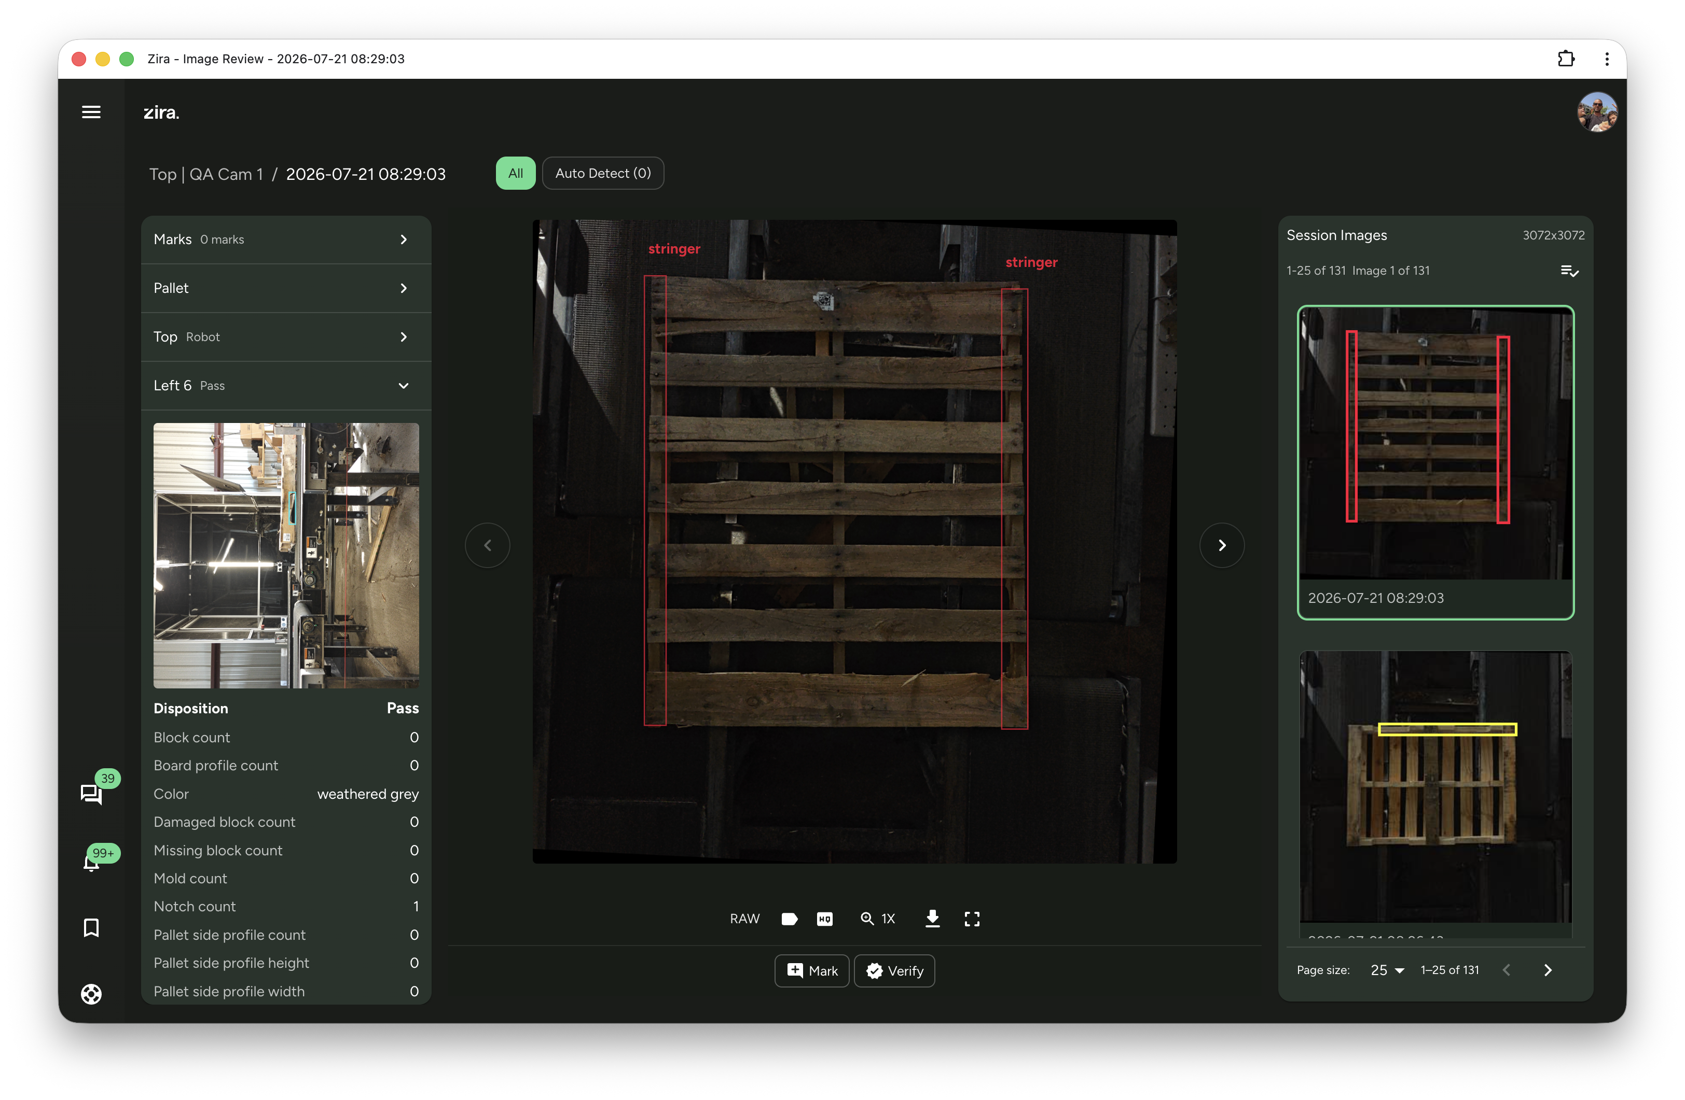
Task: Toggle RAW image mode
Action: click(x=745, y=918)
